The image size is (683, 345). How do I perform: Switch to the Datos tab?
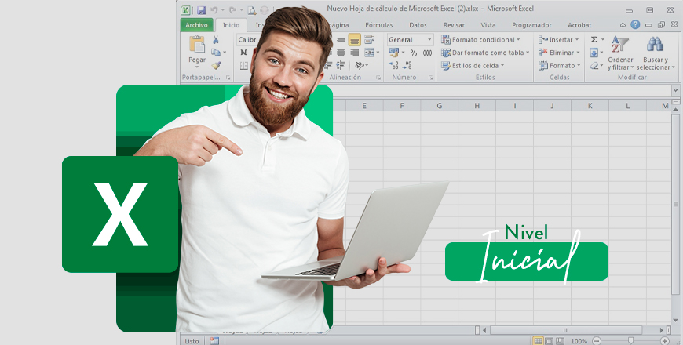(418, 25)
